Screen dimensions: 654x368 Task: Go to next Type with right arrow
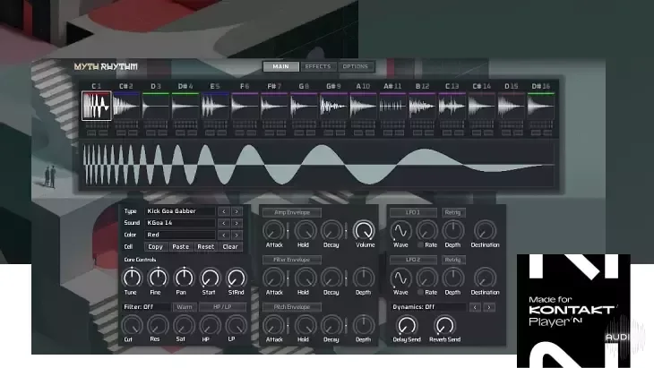point(237,211)
